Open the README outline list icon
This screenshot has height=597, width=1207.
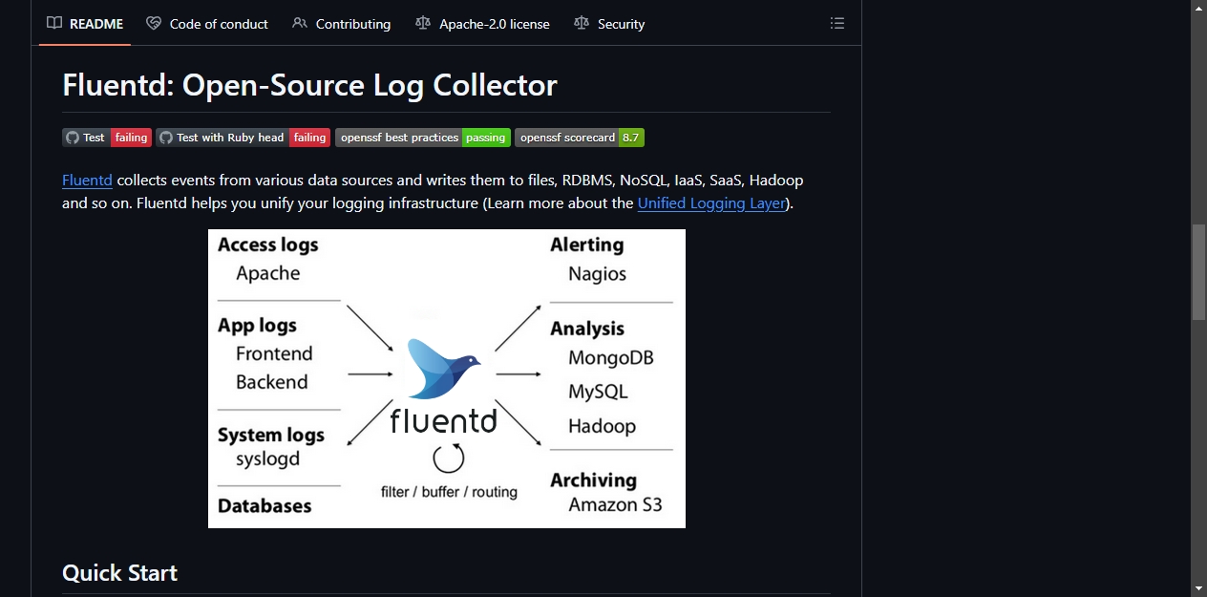[837, 24]
